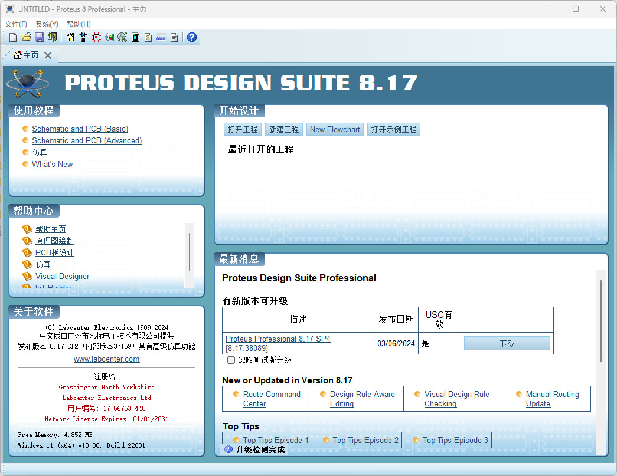Click the New Flowchart button
The height and width of the screenshot is (476, 617).
335,129
